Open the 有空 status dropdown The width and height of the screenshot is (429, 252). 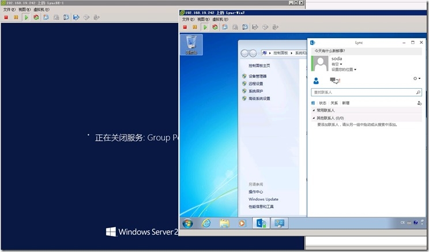click(x=337, y=64)
